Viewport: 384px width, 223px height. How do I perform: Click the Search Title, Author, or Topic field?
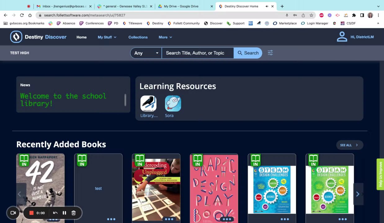click(x=198, y=53)
